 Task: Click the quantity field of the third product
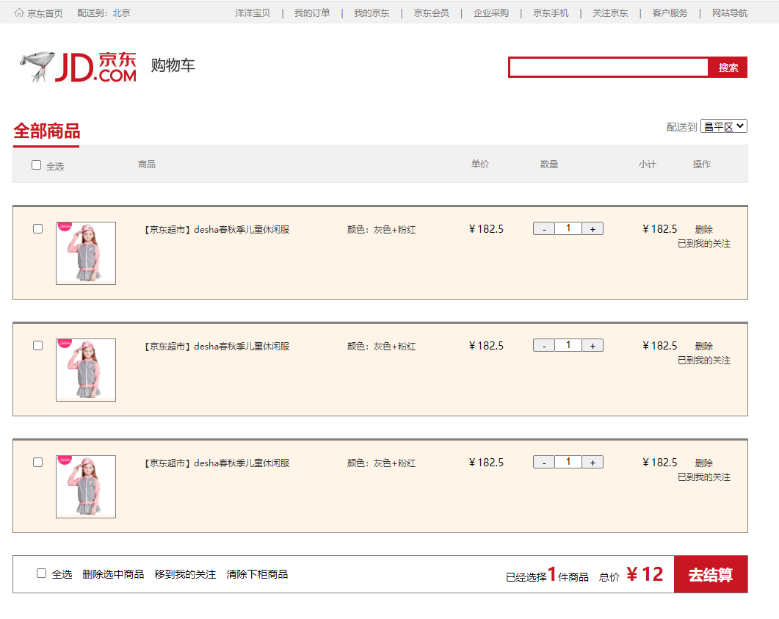568,462
